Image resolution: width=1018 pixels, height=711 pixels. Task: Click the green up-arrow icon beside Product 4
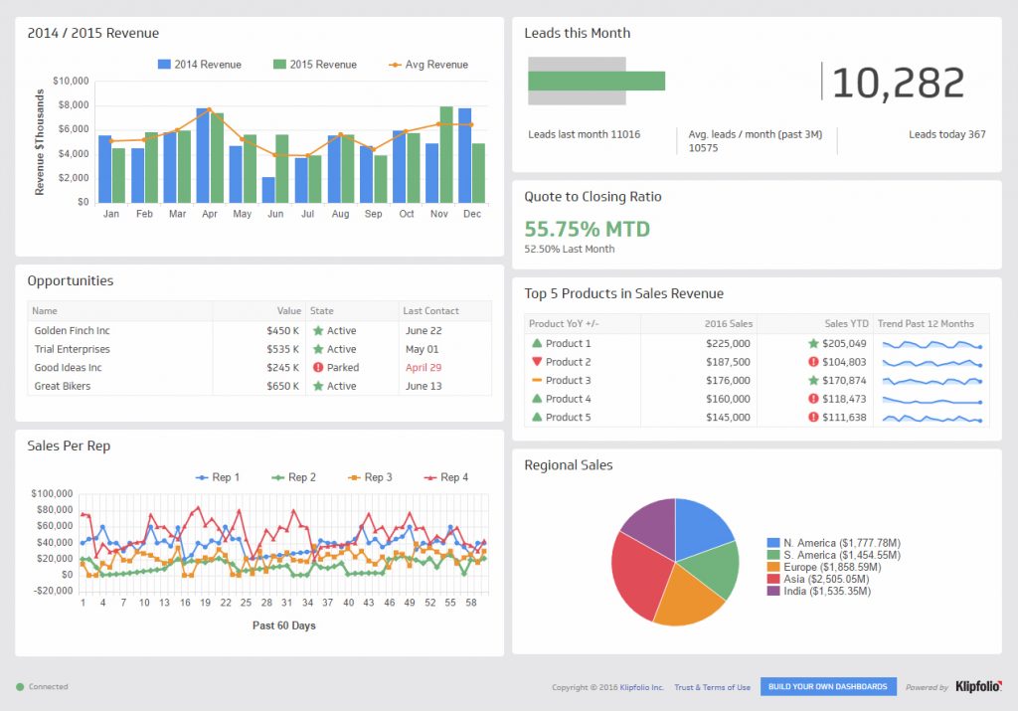(x=538, y=398)
